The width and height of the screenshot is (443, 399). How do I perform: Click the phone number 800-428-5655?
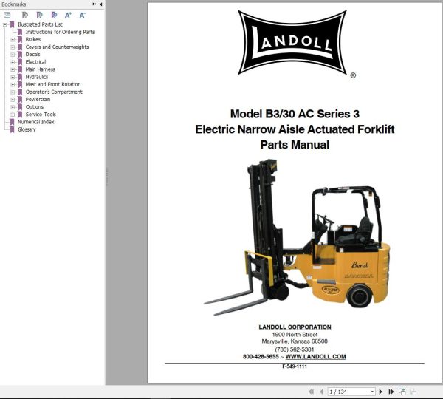click(x=261, y=357)
